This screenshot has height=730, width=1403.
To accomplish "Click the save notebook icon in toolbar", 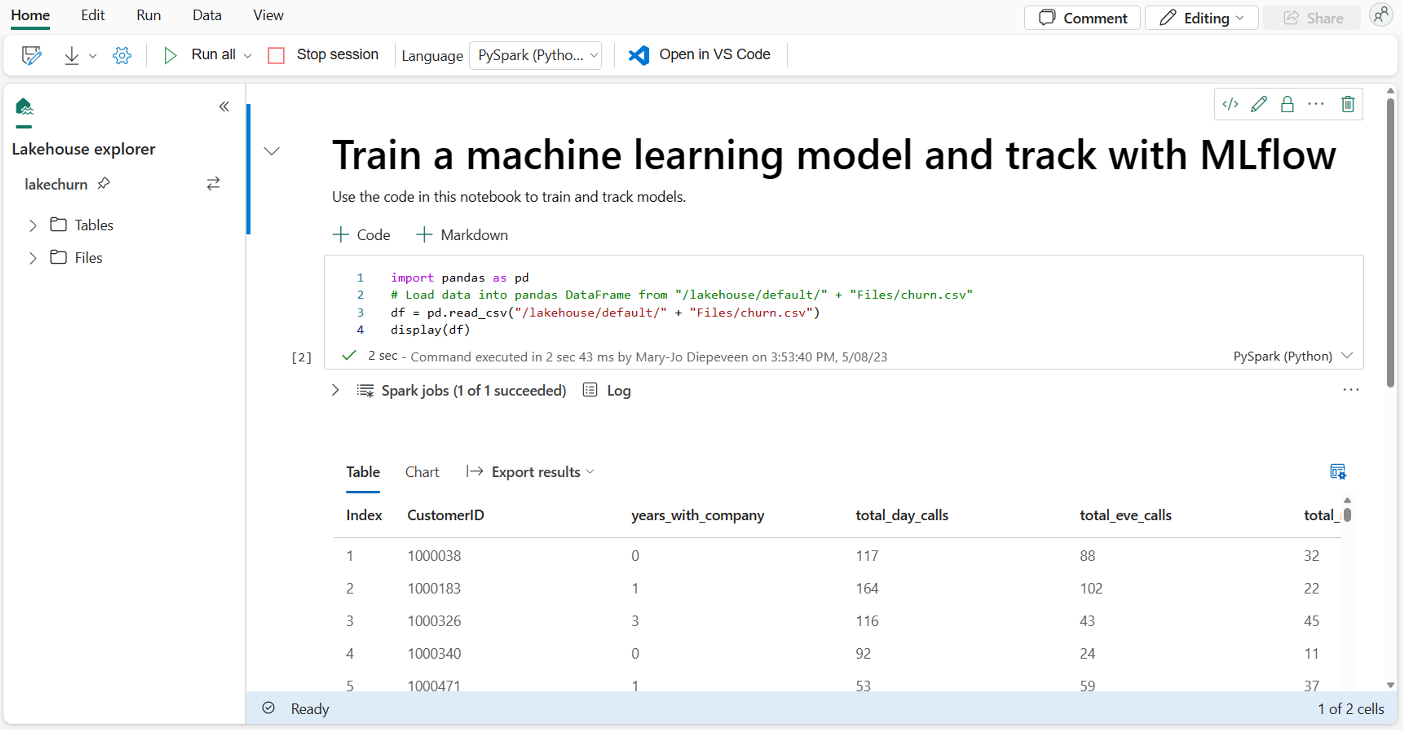I will 32,55.
